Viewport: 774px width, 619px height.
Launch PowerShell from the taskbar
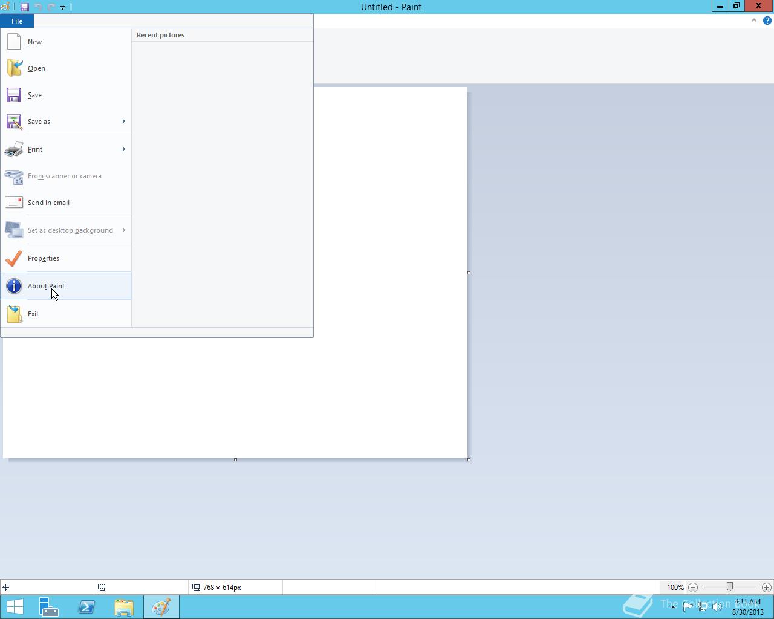click(86, 607)
